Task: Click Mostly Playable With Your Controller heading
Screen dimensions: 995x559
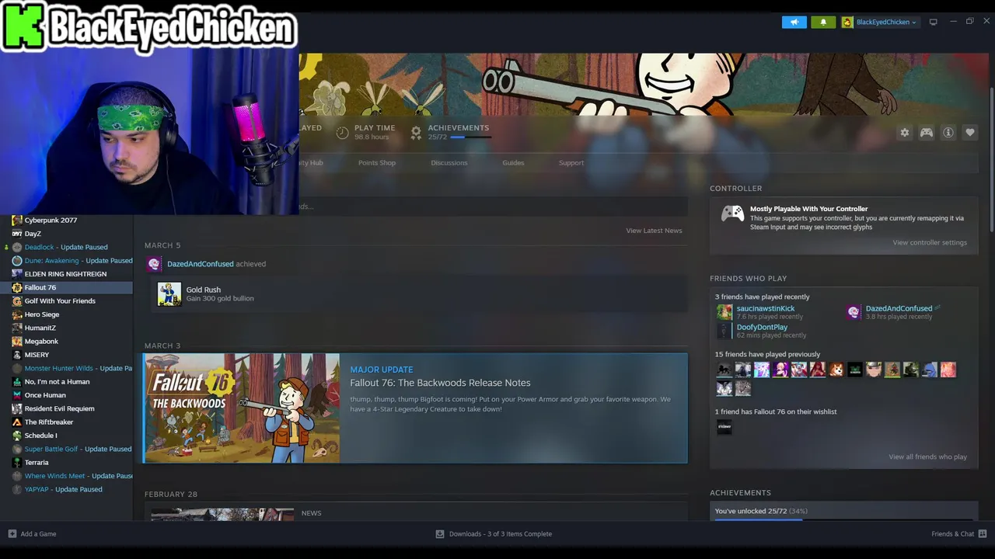Action: coord(808,209)
